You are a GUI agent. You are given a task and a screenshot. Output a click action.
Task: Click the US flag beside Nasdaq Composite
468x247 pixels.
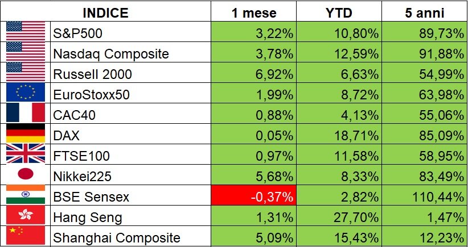[x=25, y=53]
